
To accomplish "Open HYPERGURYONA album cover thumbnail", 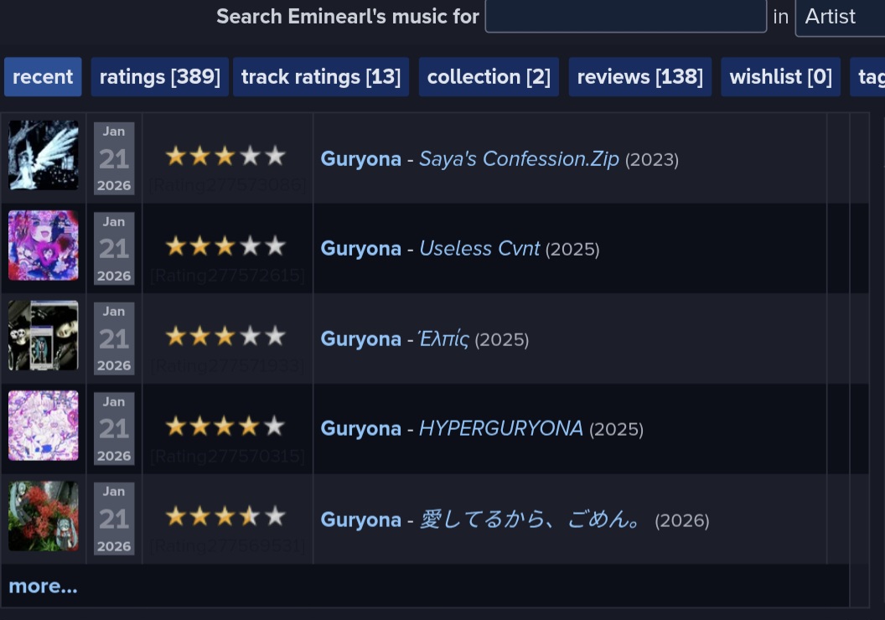I will click(44, 426).
